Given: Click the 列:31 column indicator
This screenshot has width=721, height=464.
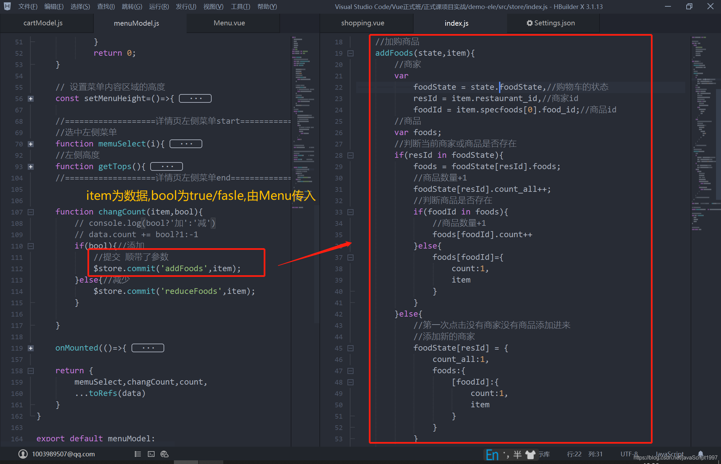Looking at the screenshot, I should tap(595, 454).
